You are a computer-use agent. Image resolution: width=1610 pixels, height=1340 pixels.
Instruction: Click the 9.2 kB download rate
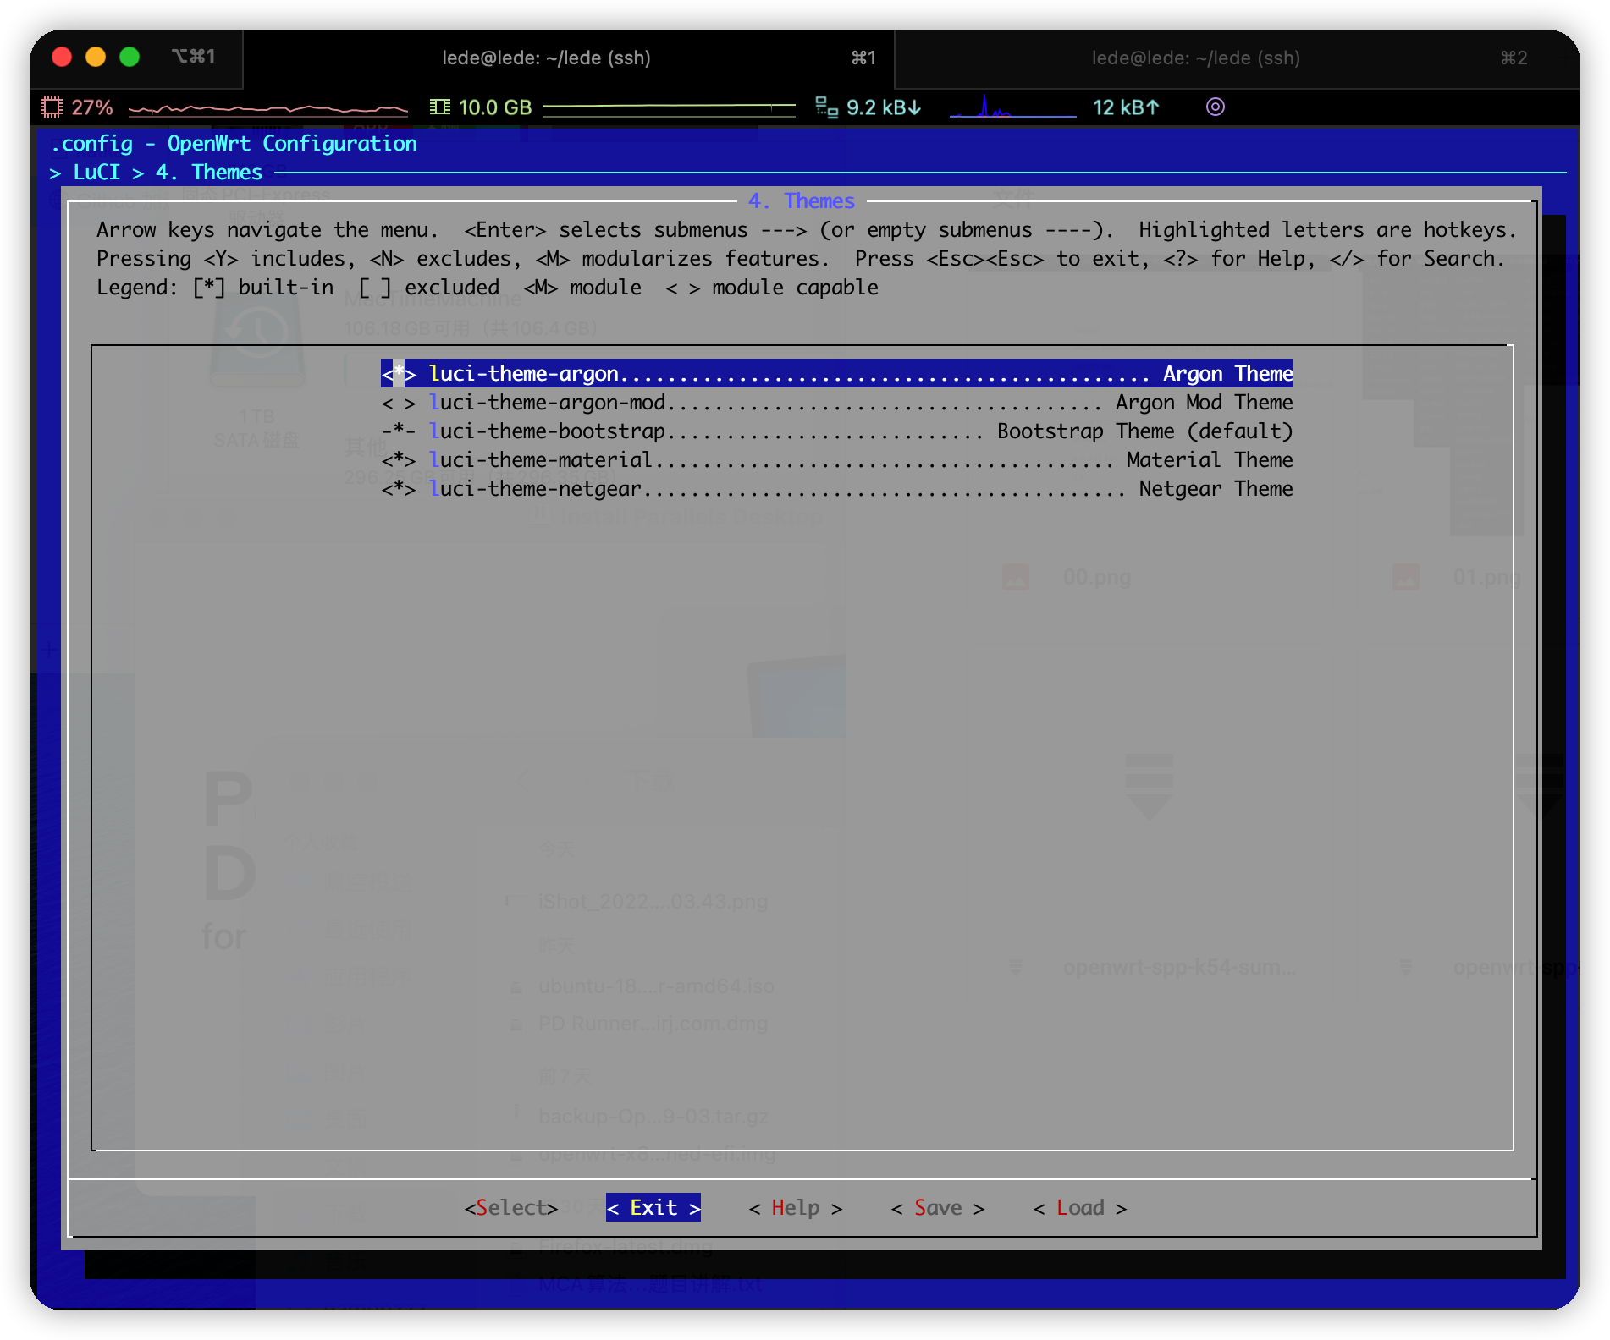pyautogui.click(x=884, y=107)
